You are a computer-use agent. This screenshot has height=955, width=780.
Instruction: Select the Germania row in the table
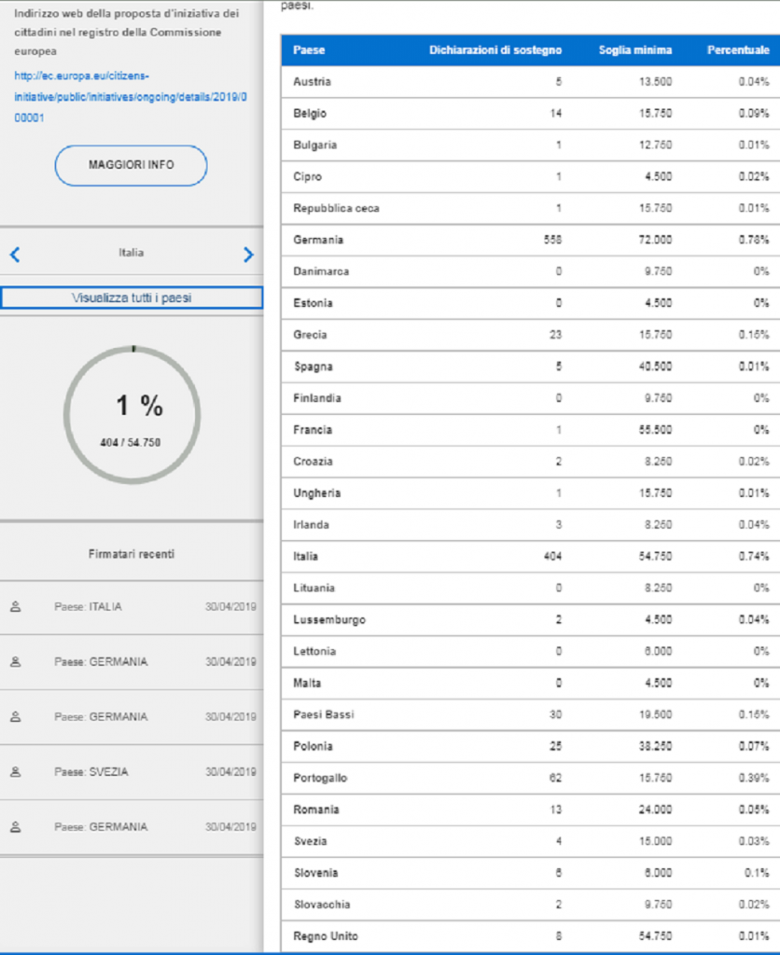click(x=530, y=240)
